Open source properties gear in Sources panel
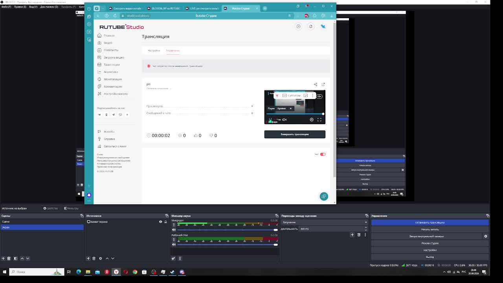Screen dimensions: 503x283 click(x=100, y=258)
